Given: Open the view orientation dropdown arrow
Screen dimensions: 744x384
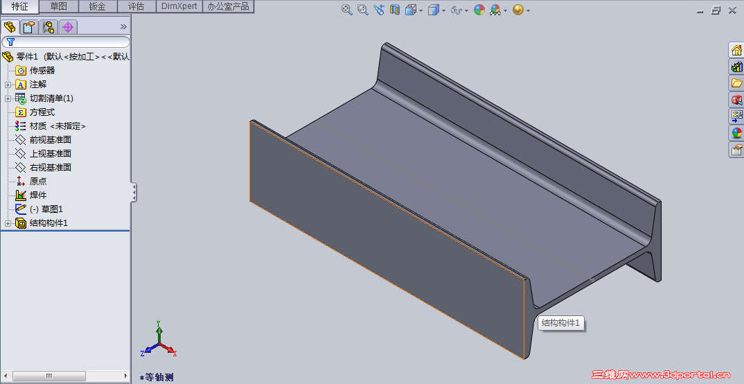Looking at the screenshot, I should (x=420, y=10).
